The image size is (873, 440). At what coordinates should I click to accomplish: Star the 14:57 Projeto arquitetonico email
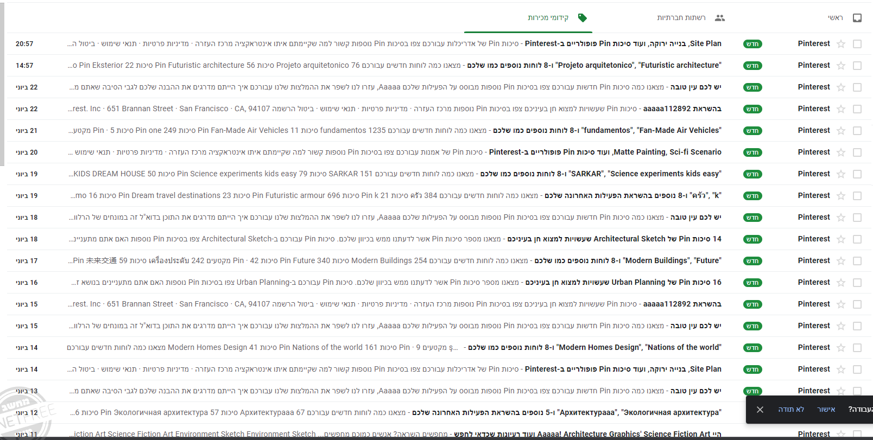tap(841, 66)
